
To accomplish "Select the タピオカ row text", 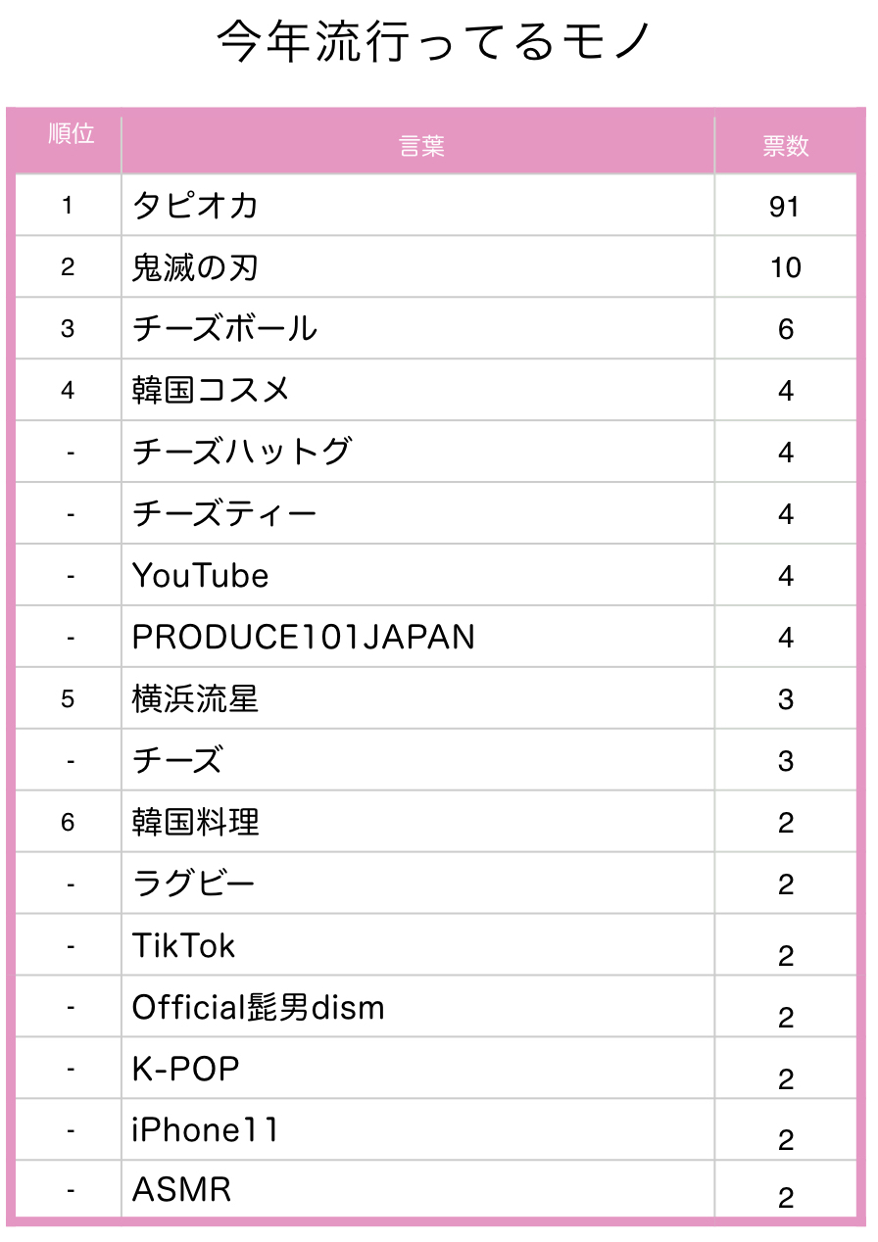I will [195, 206].
